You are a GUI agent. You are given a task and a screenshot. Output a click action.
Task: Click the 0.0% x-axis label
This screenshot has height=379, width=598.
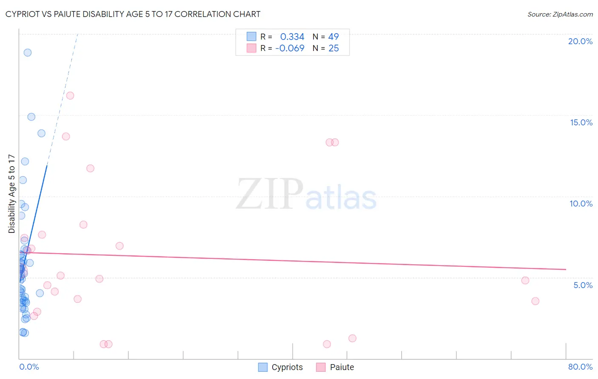29,367
